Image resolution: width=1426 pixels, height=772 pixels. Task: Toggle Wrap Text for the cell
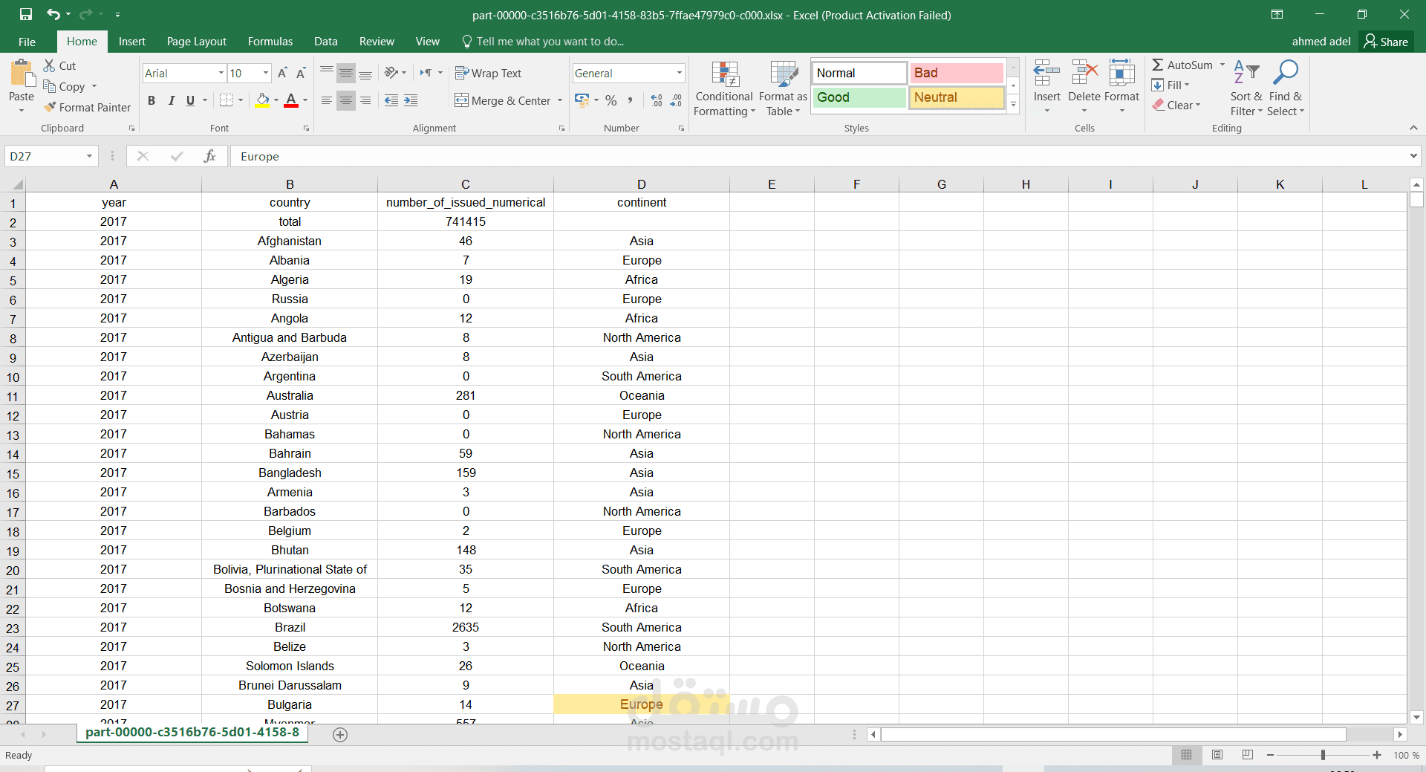[488, 73]
